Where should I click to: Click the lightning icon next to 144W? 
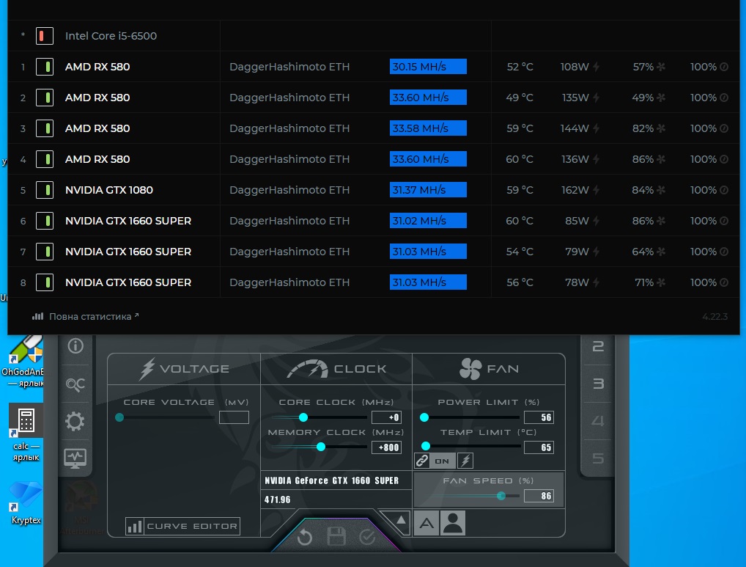(596, 128)
